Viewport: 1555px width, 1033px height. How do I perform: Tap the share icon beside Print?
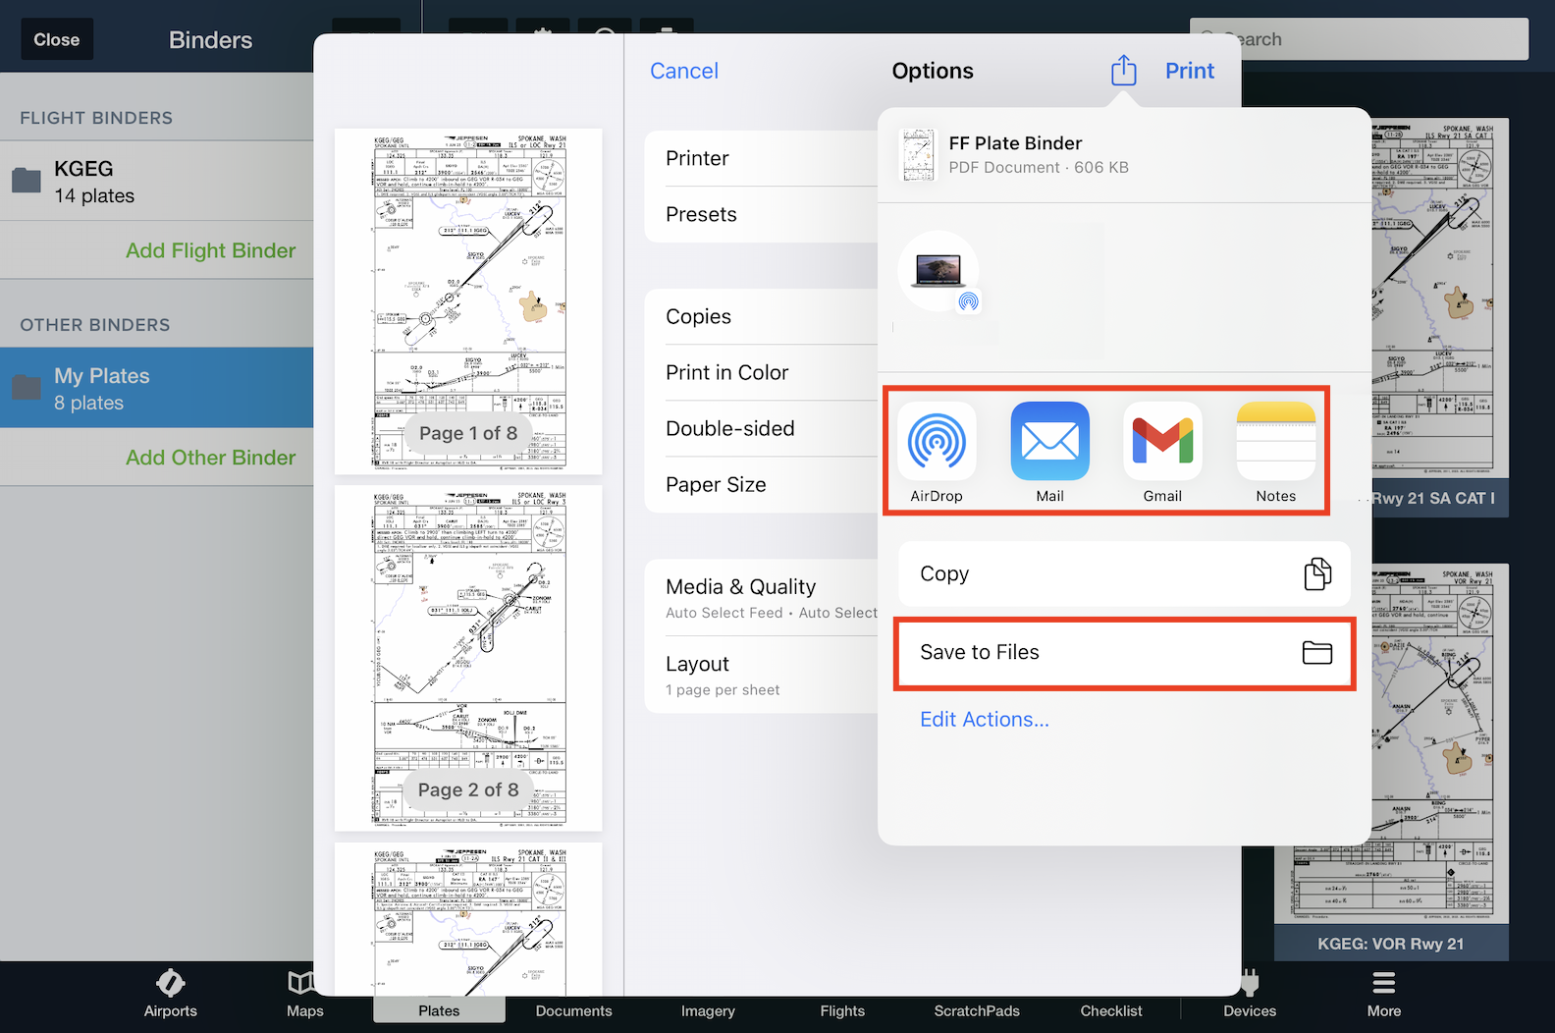1123,71
